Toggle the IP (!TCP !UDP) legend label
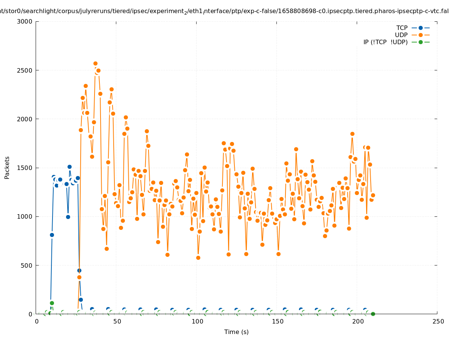 tap(385, 42)
